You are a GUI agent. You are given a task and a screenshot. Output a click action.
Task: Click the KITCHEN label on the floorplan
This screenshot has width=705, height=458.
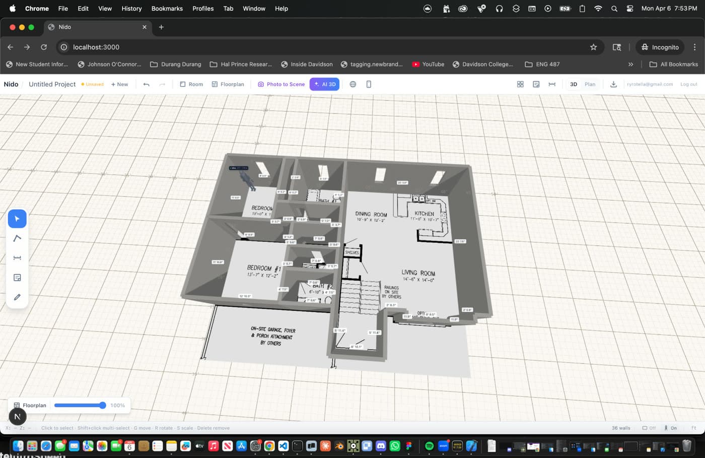425,214
